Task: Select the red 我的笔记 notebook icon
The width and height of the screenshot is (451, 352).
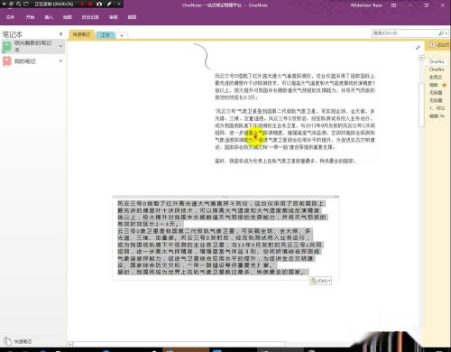Action: [x=7, y=61]
